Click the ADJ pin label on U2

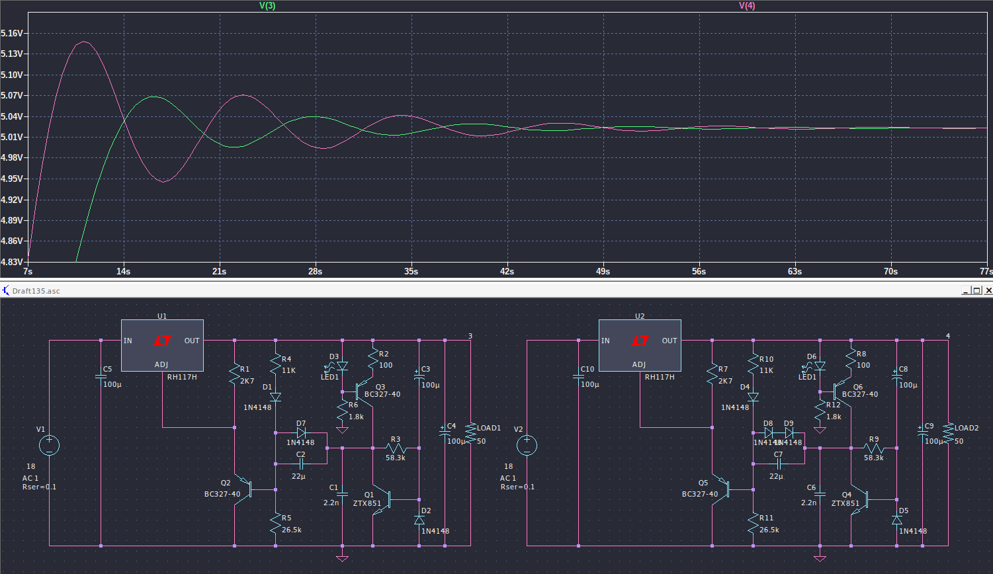[639, 364]
